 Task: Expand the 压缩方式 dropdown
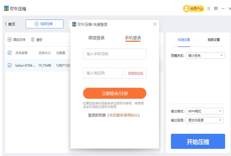point(205,56)
